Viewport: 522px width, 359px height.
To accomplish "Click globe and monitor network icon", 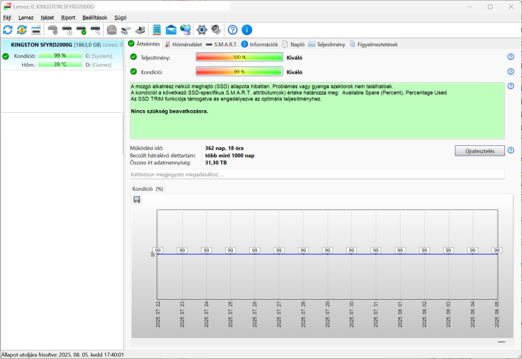I will pyautogui.click(x=185, y=30).
